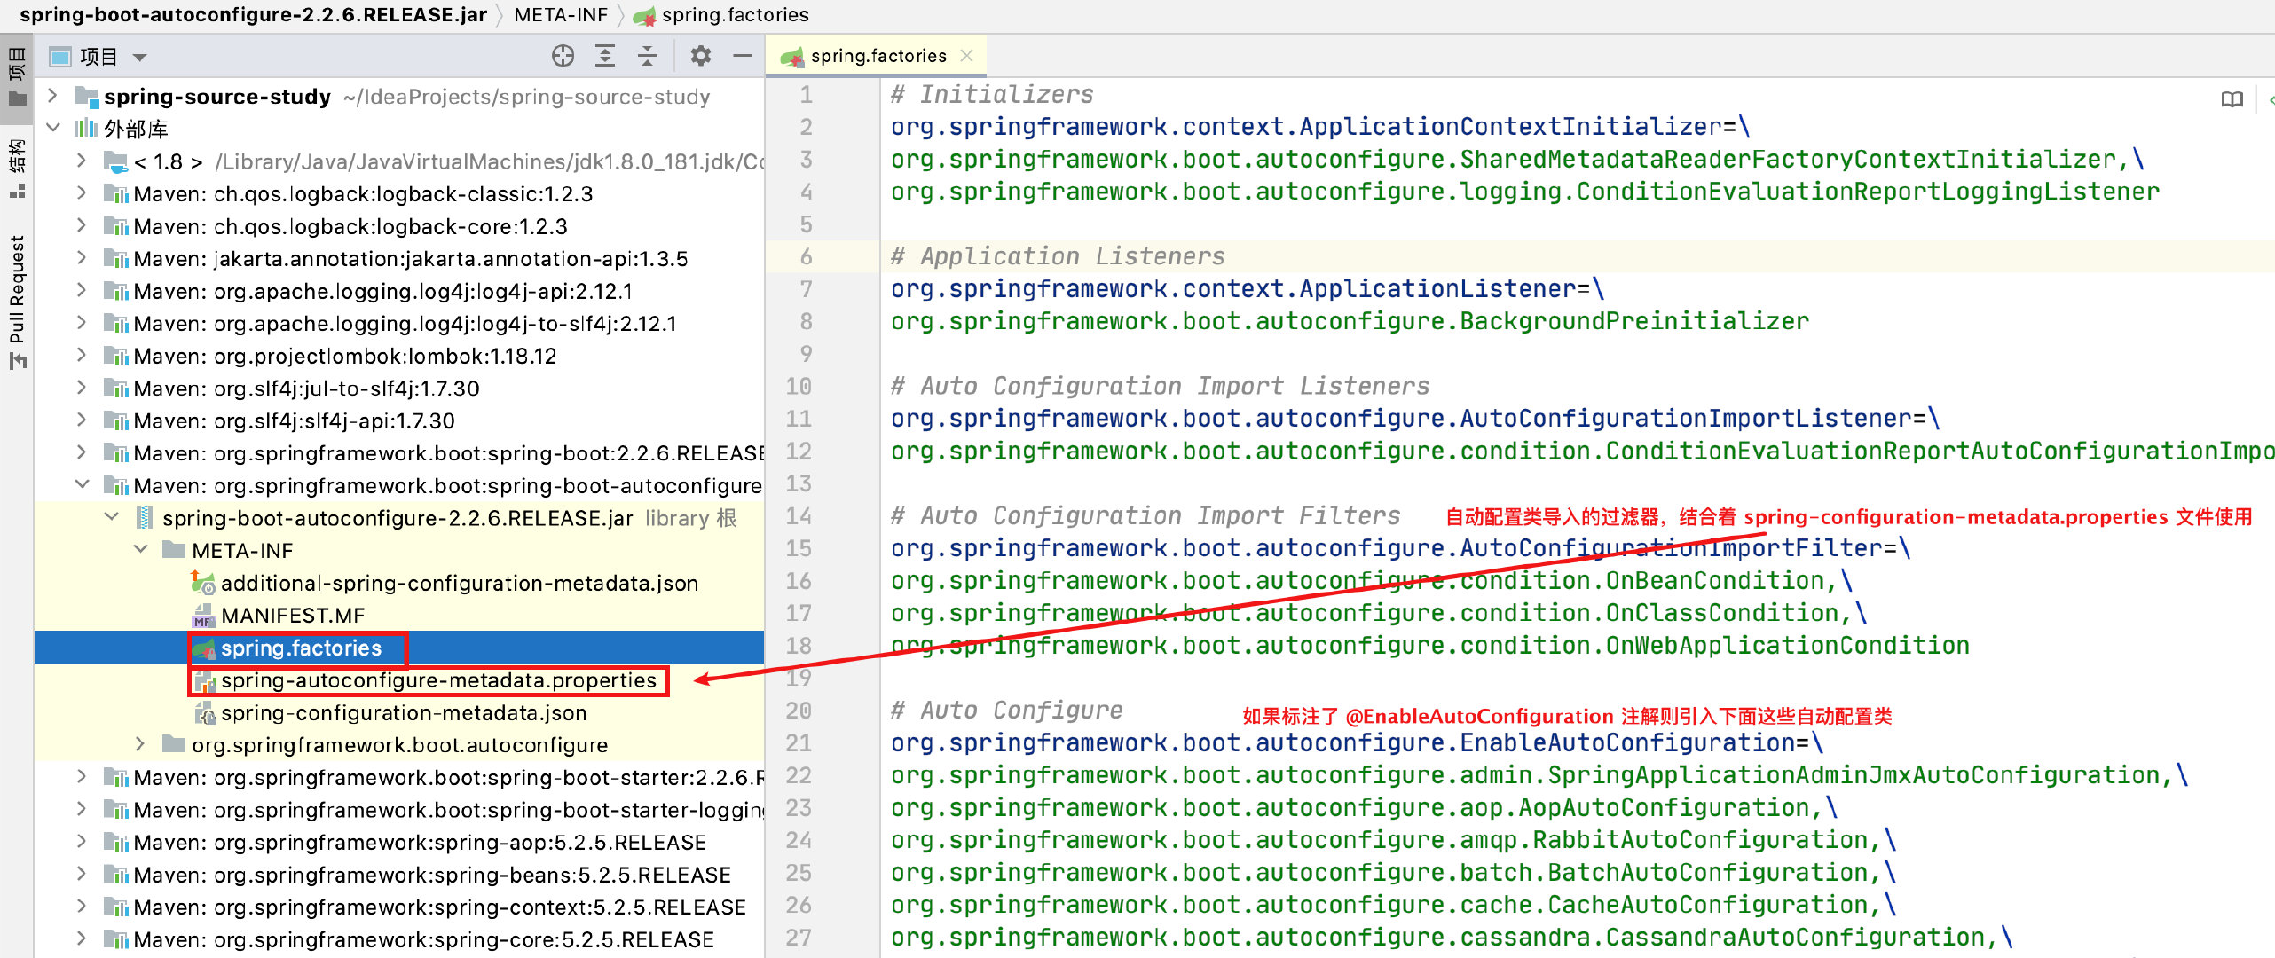Select Maven jakarta.annotation-api:1.3.5 row
Screen dimensions: 2275x958
click(399, 258)
